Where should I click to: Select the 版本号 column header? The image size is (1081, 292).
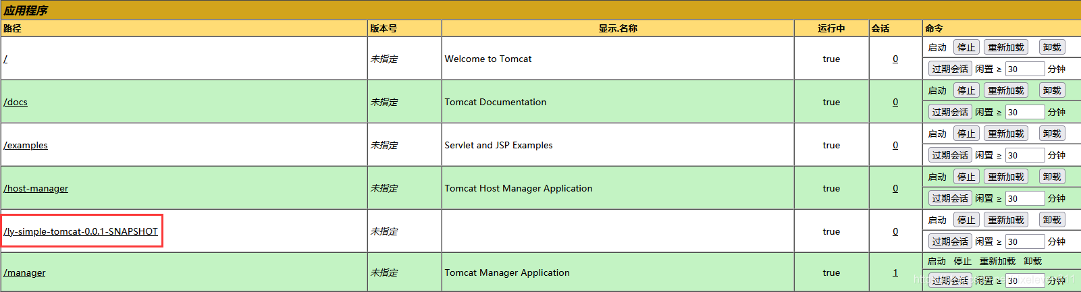tap(384, 28)
